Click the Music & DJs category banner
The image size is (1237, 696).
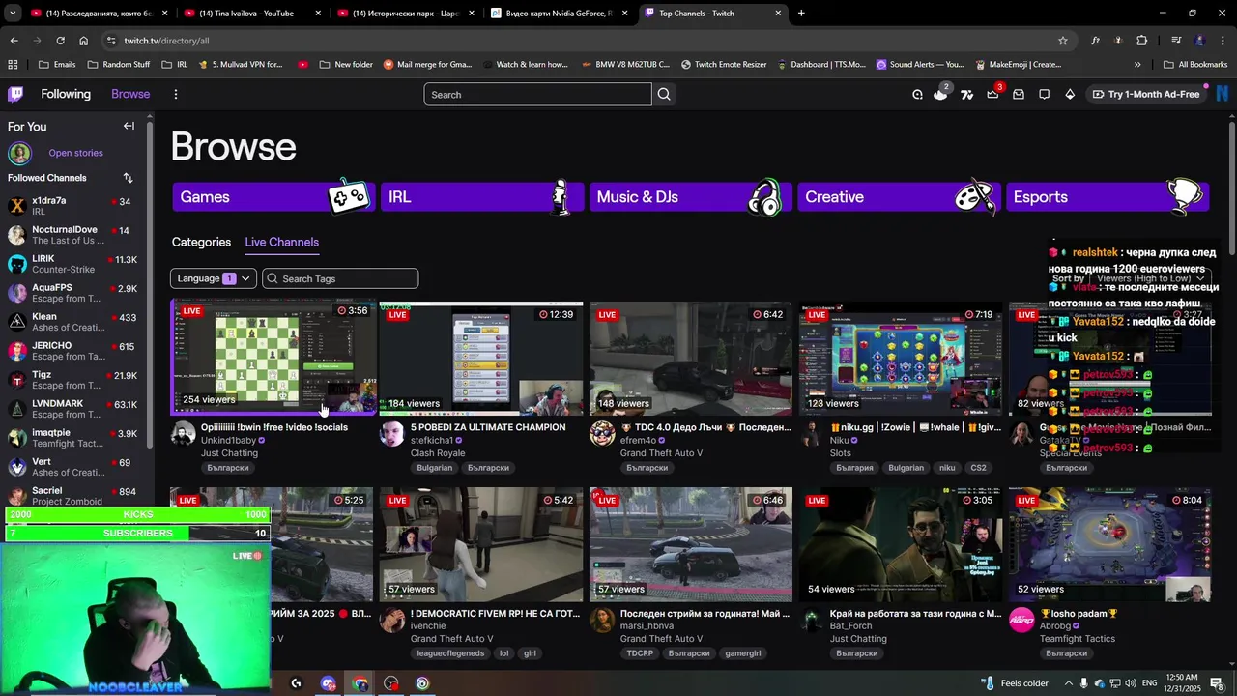point(690,196)
